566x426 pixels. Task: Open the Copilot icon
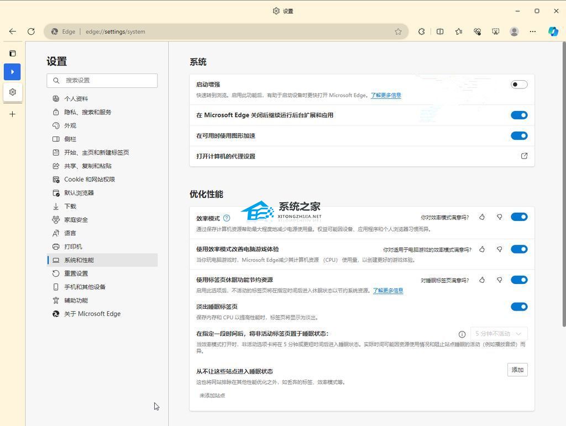coord(553,31)
